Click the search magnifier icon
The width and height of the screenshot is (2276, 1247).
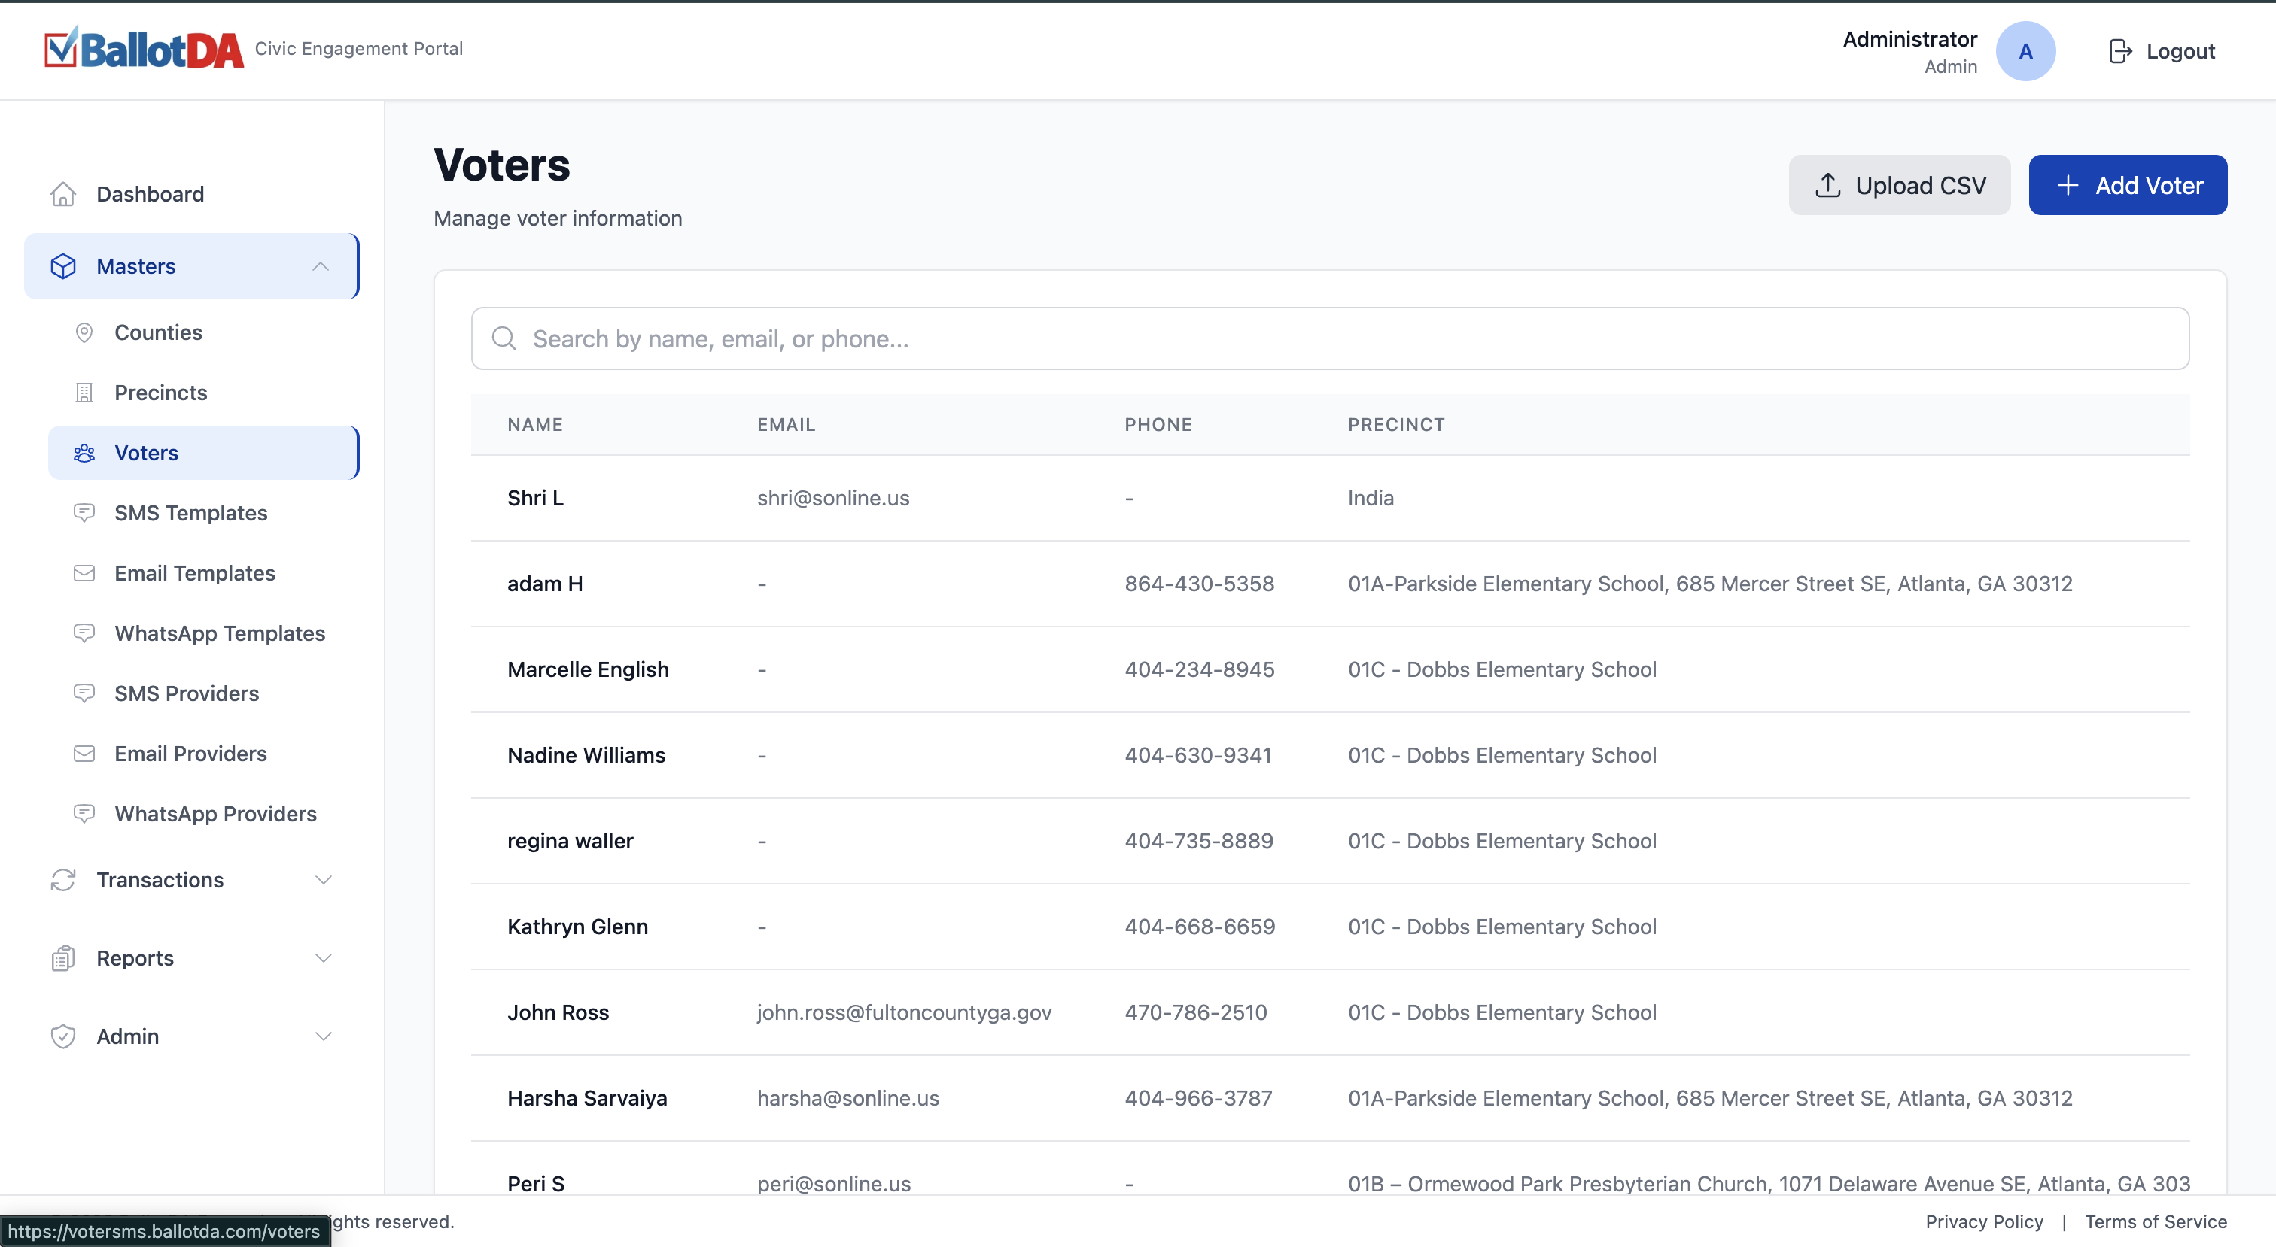click(504, 338)
